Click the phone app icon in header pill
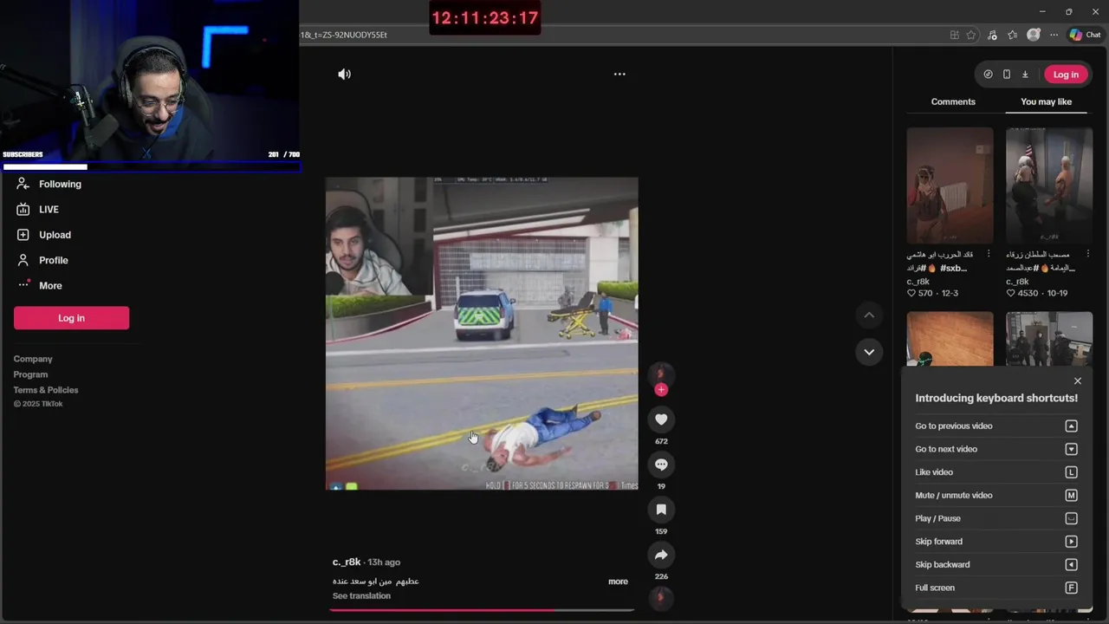 [1006, 75]
